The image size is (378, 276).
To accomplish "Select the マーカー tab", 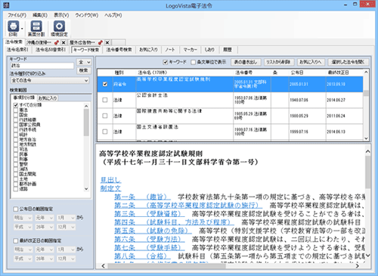I will (x=190, y=50).
